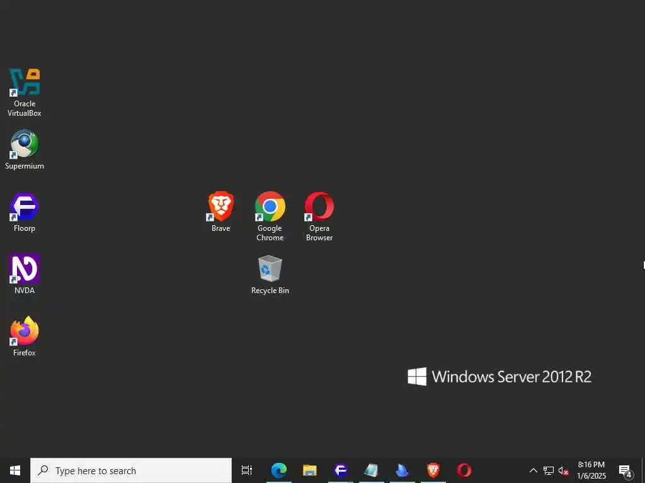Screen dimensions: 645x483
Task: Select the Brave desktop shortcut
Action: 221,213
